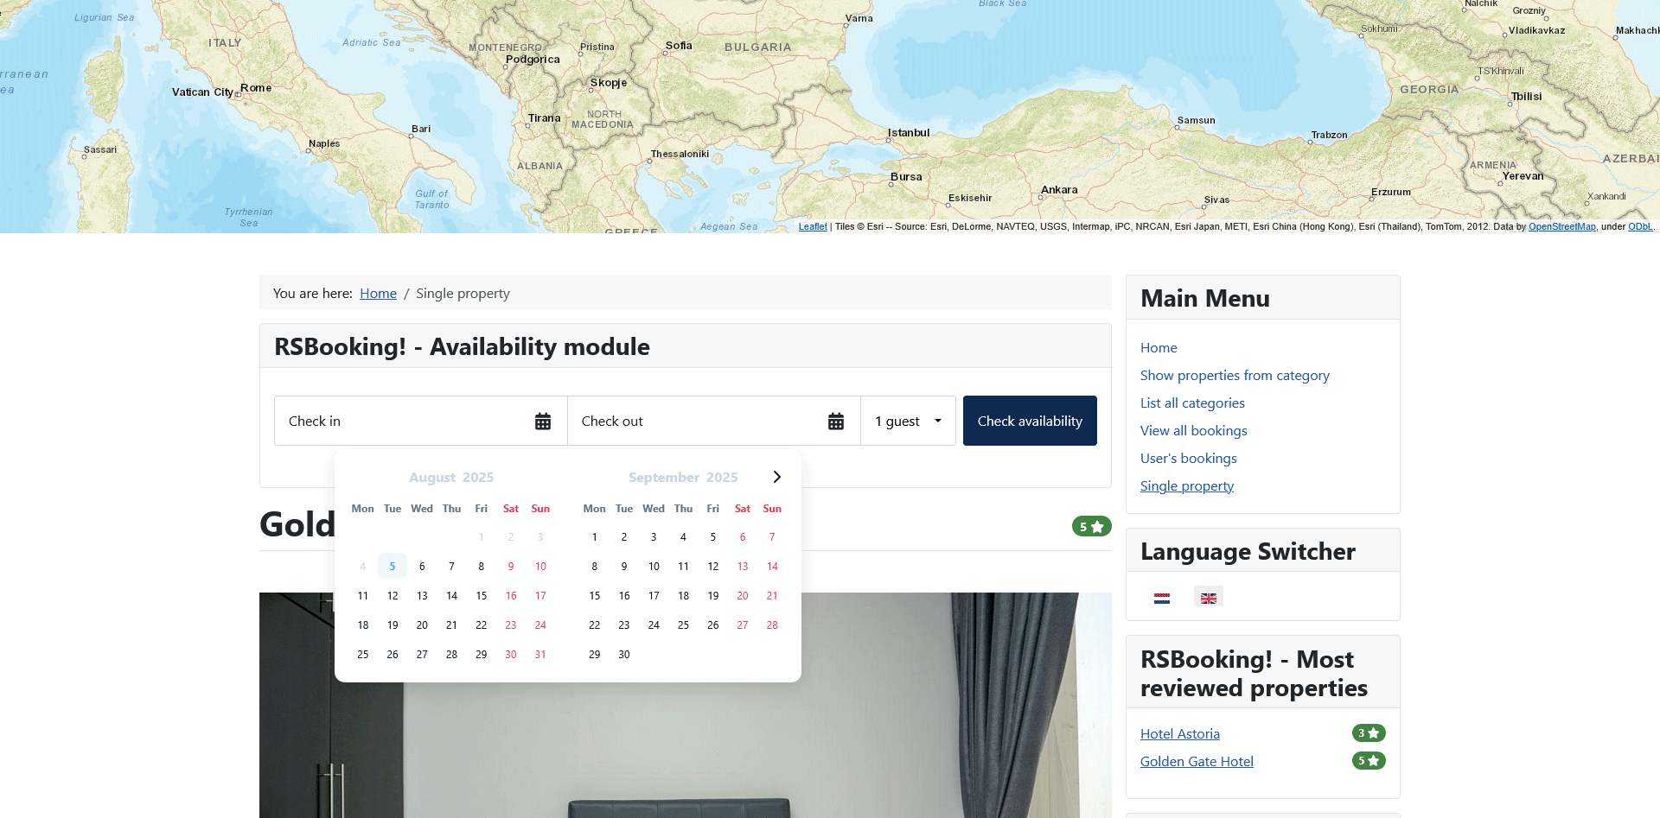Image resolution: width=1660 pixels, height=818 pixels.
Task: Open View all bookings menu item
Action: pyautogui.click(x=1193, y=430)
